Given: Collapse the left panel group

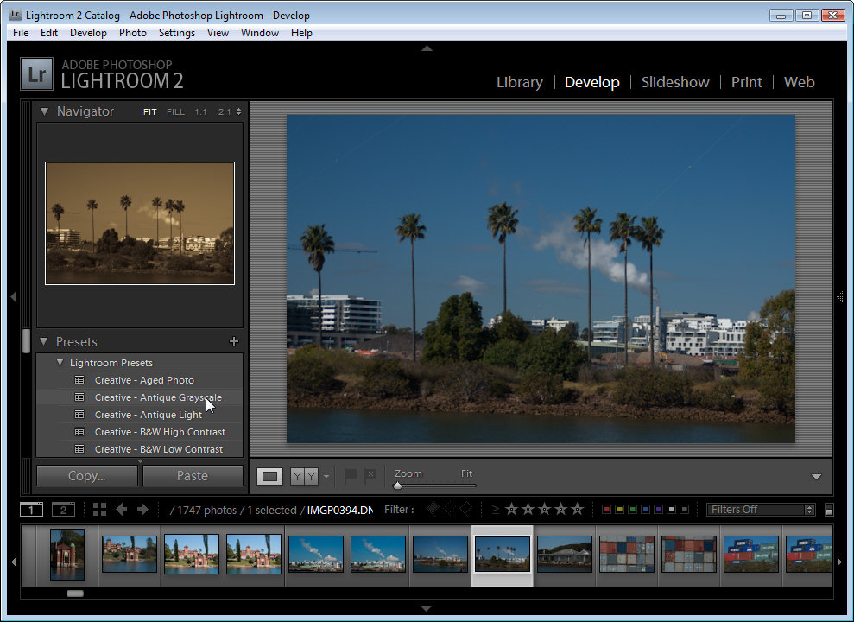Looking at the screenshot, I should point(14,297).
